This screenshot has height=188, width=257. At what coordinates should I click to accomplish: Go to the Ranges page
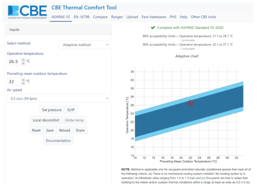point(117,17)
